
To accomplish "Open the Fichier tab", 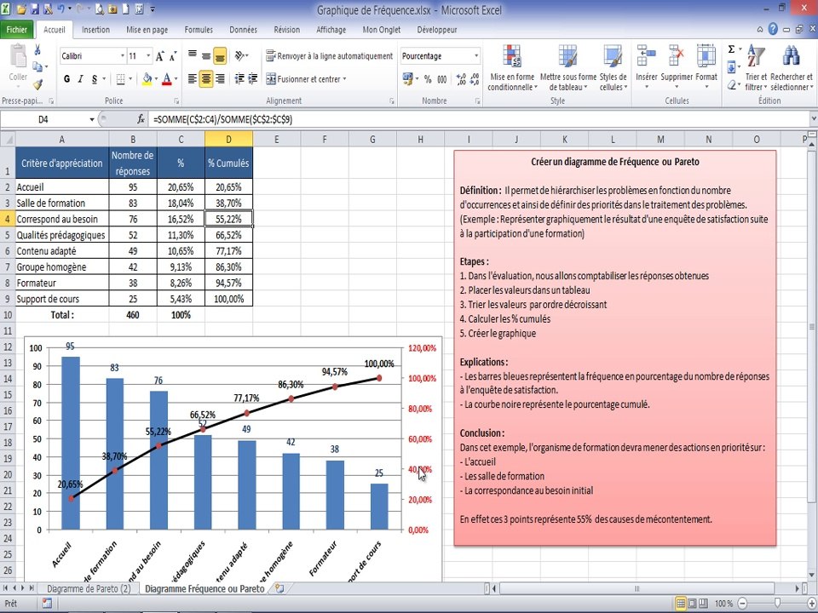I will coord(17,30).
